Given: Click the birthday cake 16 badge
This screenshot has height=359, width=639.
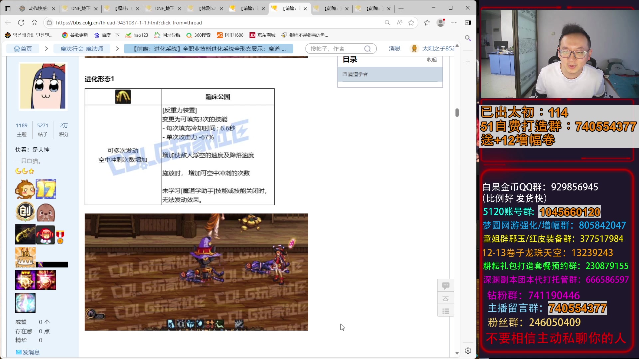Looking at the screenshot, I should point(25,257).
